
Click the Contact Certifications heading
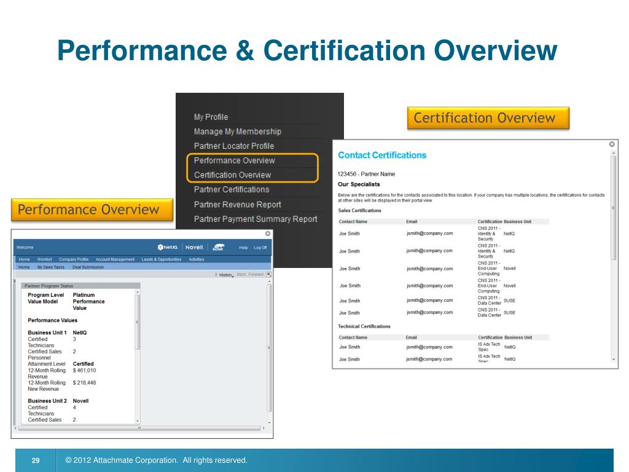tap(382, 155)
